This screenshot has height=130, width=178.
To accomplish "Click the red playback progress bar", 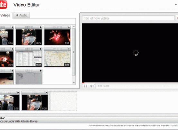I will click(83, 83).
